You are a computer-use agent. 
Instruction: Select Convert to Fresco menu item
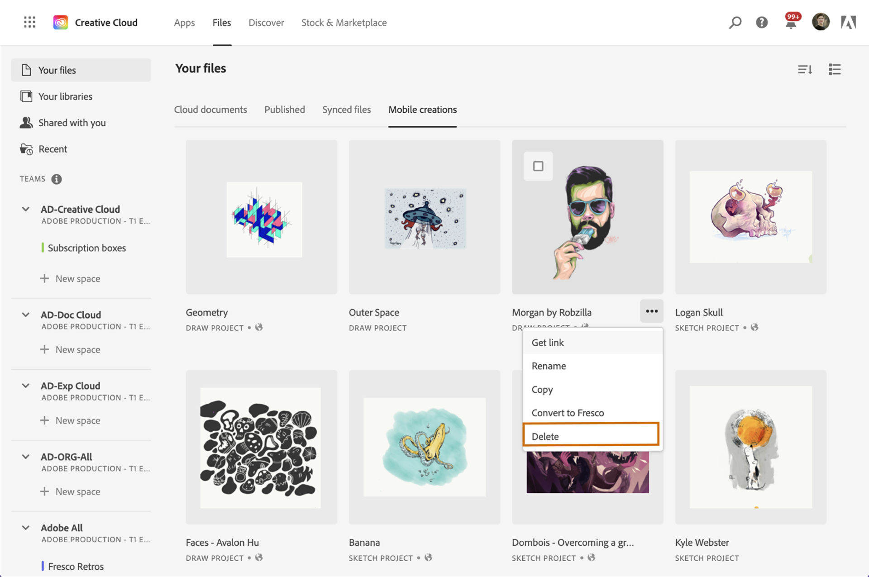568,413
